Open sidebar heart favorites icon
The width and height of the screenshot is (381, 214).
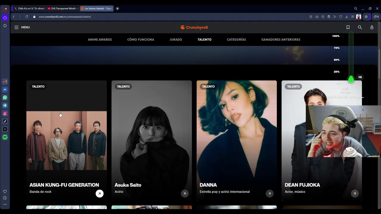point(5,191)
